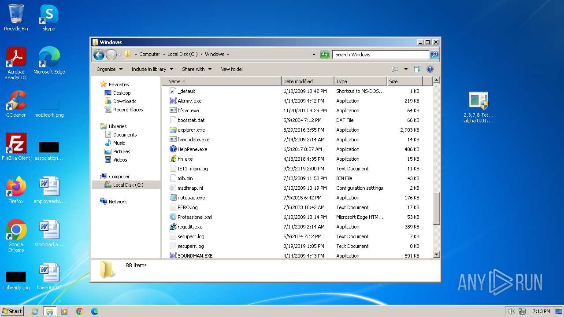Click the Search Windows input field
Viewport: 564px width, 317px height.
tap(381, 55)
